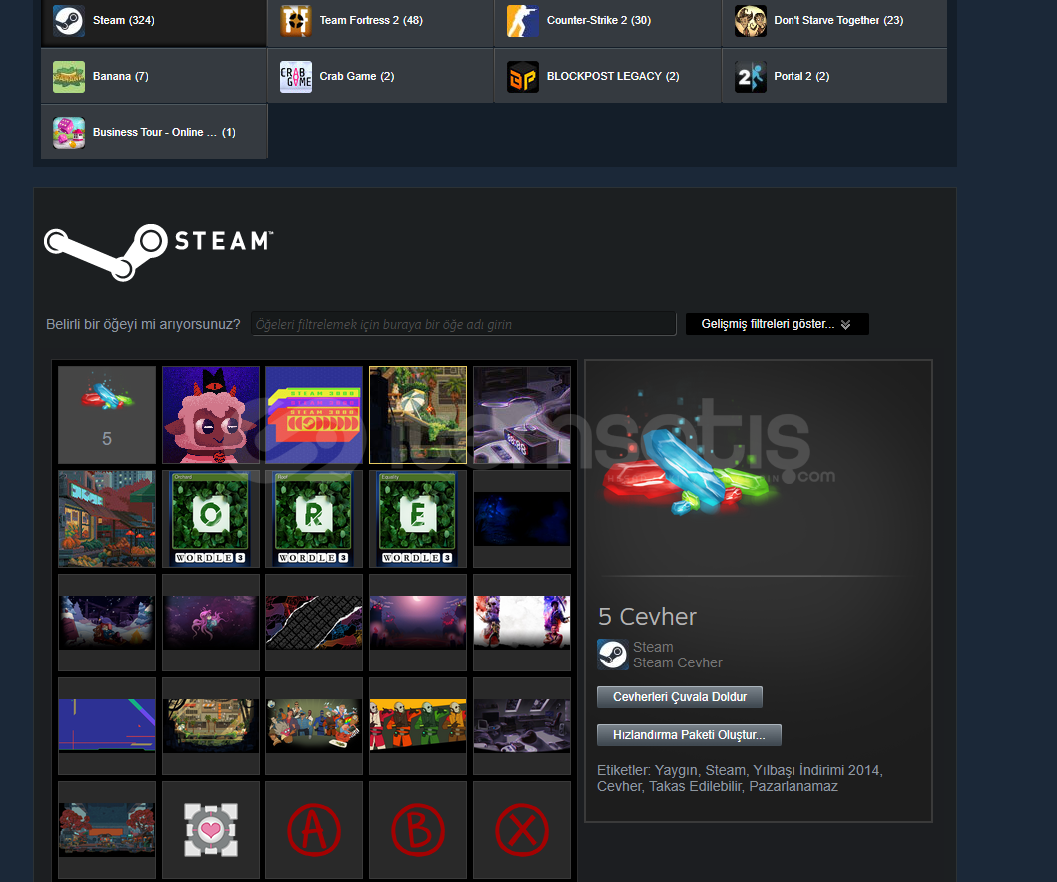Select the solid blue retro background
This screenshot has height=882, width=1057.
click(107, 726)
